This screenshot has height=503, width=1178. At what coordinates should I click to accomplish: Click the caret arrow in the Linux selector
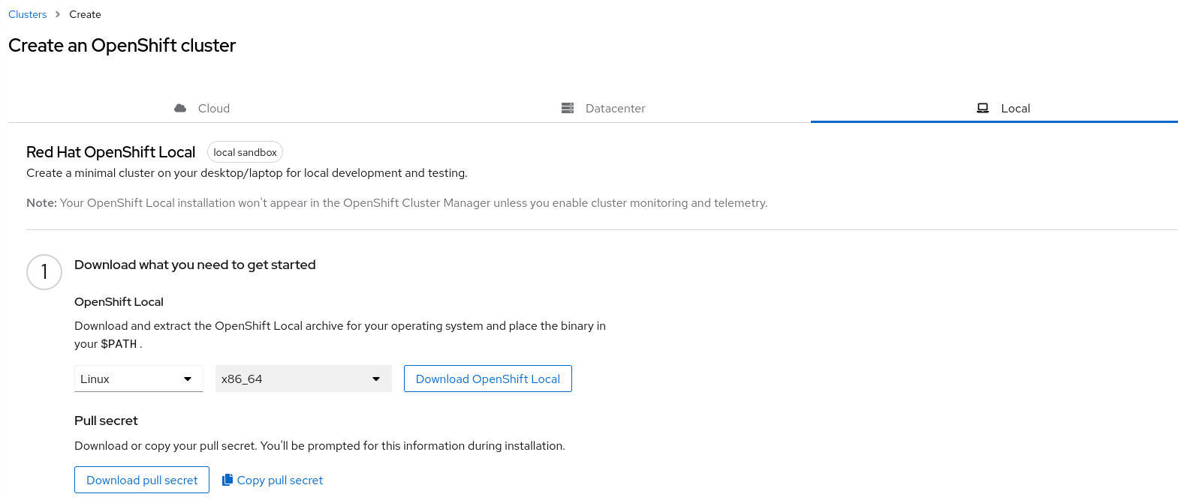point(188,379)
